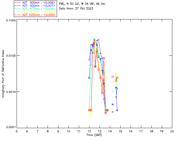Click the isolated red square marker after 14:00
This screenshot has height=142, width=177.
point(113,77)
